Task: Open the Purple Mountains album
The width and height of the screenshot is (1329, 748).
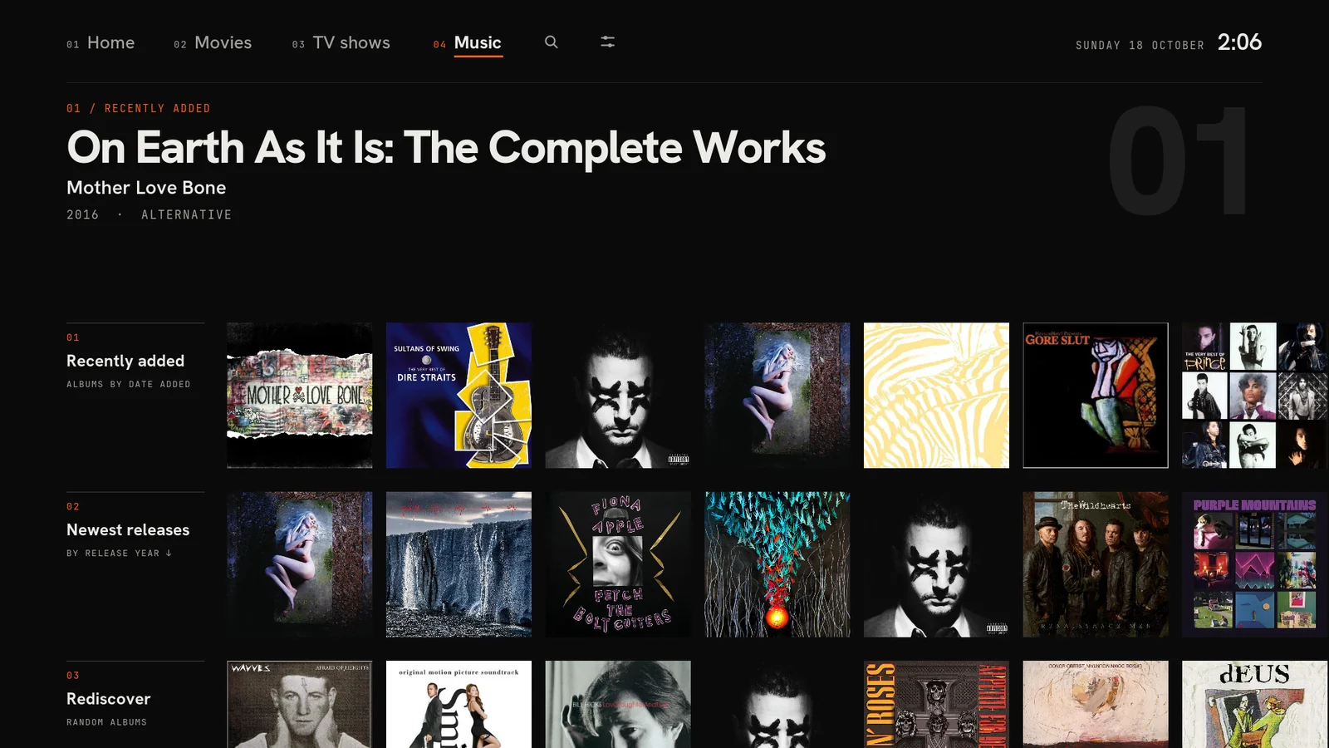Action: 1255,564
